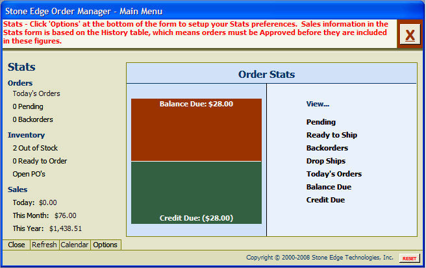Viewport: 426px width, 268px height.
Task: Click This Year sales $1,438.51
Action: [47, 228]
